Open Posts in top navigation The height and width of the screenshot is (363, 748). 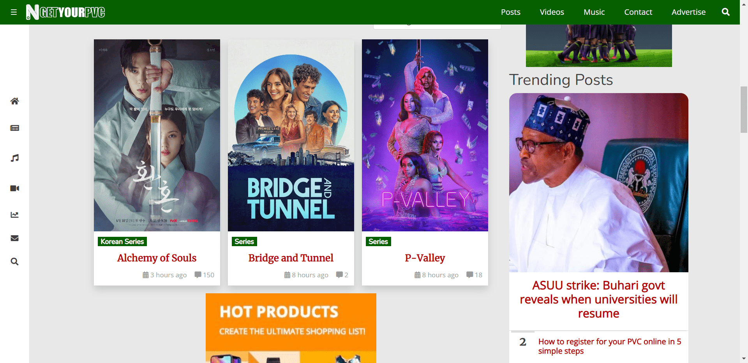pyautogui.click(x=510, y=12)
